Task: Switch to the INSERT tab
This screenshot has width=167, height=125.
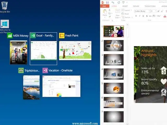Action: [125, 6]
